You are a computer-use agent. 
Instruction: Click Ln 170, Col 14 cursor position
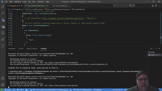[117, 90]
